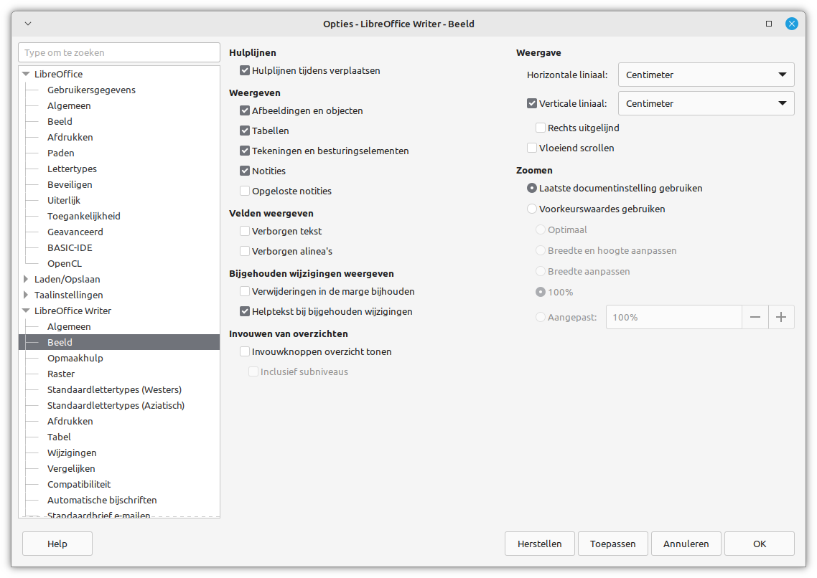817x578 pixels.
Task: Click the Toepassen button
Action: click(x=613, y=544)
